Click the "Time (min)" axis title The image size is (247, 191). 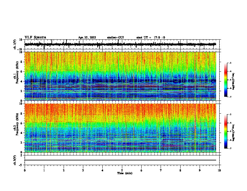(x=125, y=173)
